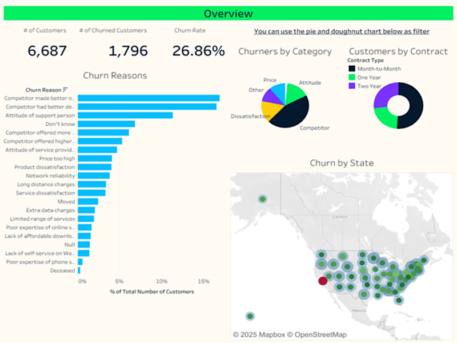
Task: Click the OpenStreetMap attribution link
Action: 317,334
